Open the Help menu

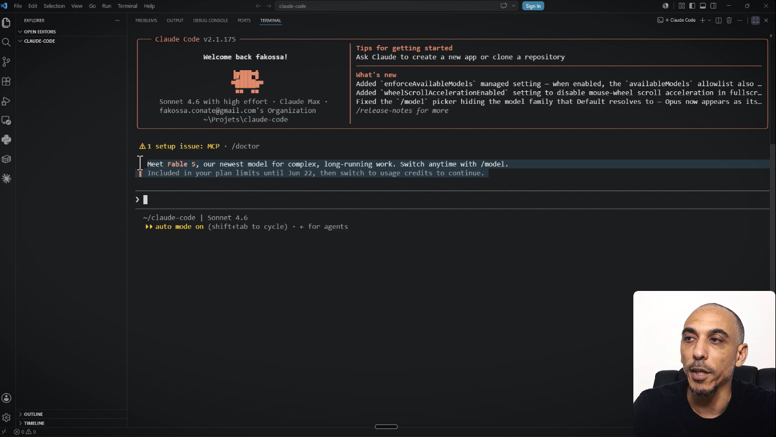149,6
